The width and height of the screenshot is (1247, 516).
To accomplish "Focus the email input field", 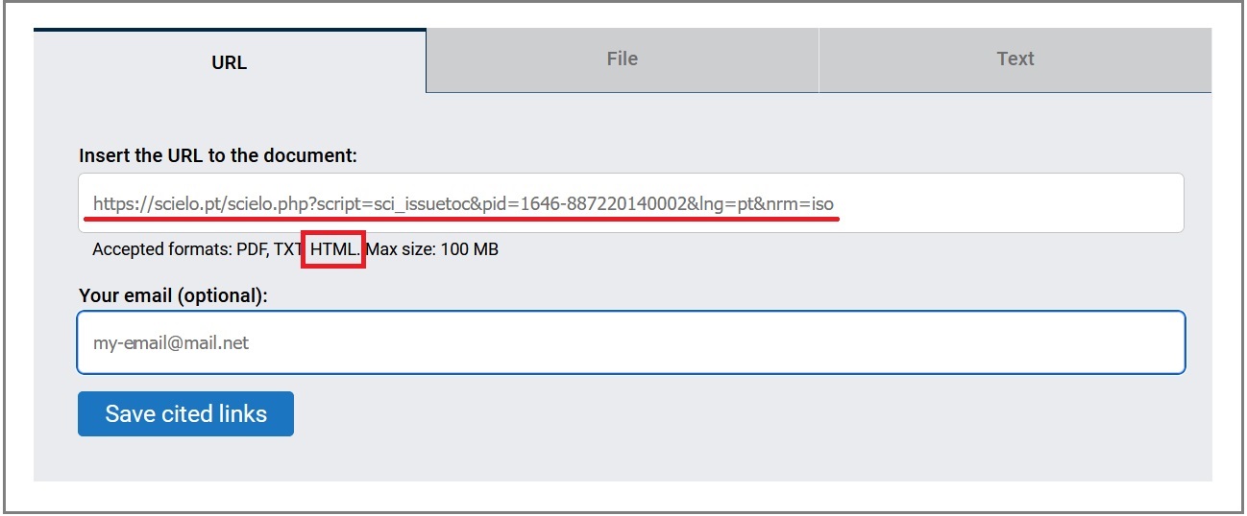I will (631, 342).
